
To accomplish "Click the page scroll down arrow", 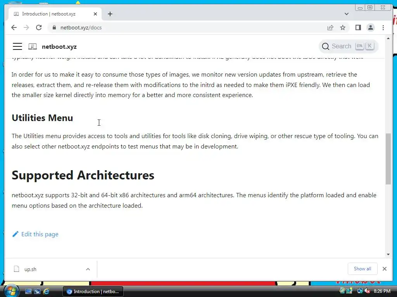I will coord(388,254).
